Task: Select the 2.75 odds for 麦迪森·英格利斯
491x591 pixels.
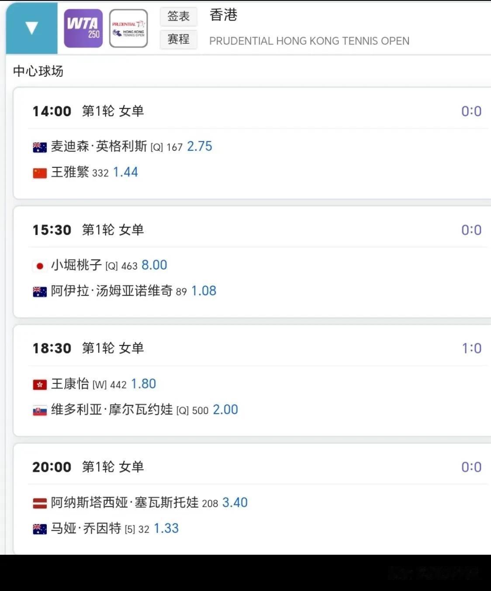Action: coord(200,146)
